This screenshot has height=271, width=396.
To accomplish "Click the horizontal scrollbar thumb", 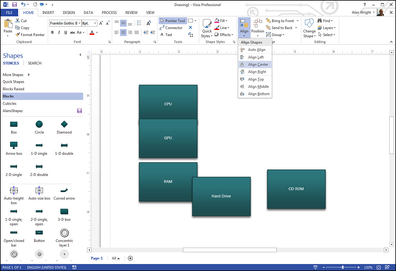I will tap(230, 250).
